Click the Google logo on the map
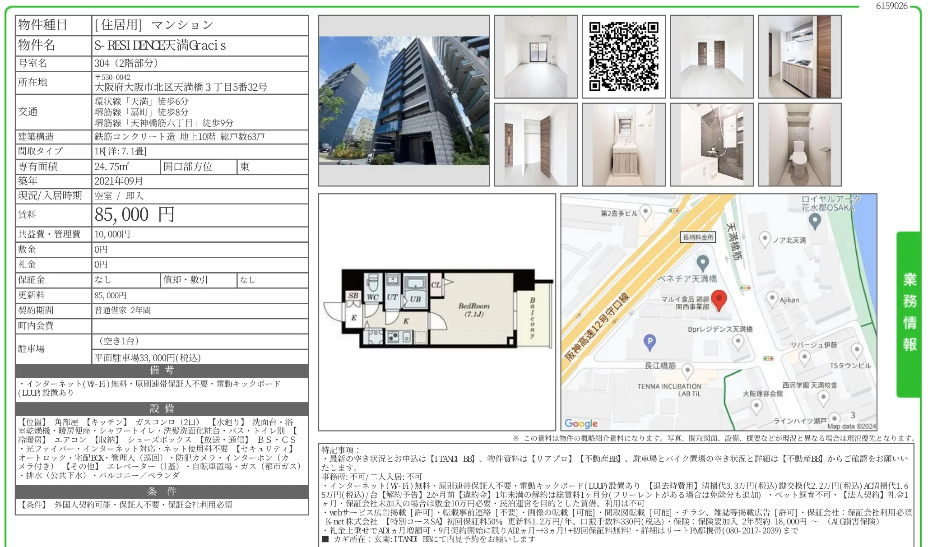Screen dimensions: 928x547 [x=581, y=423]
